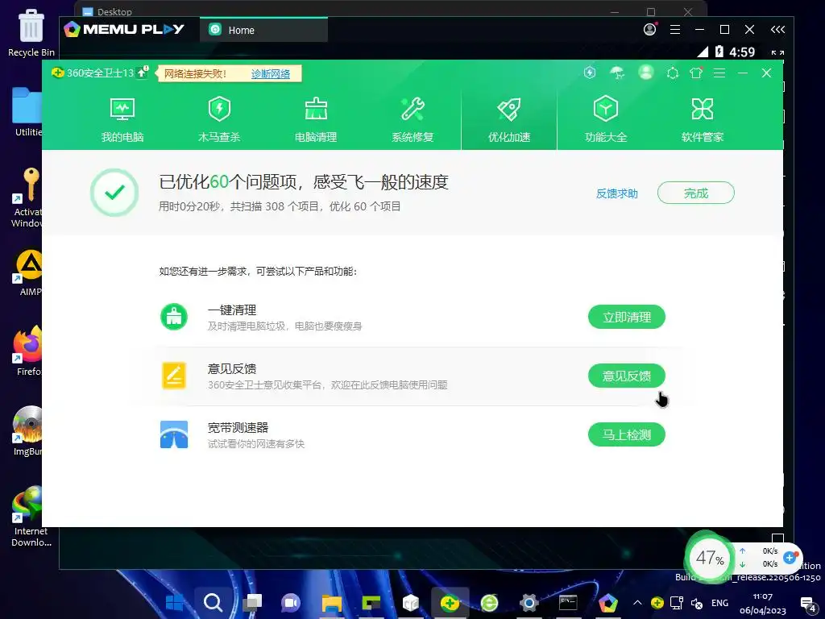Open the skin shirt icon in 360
This screenshot has height=619, width=825.
pos(696,73)
